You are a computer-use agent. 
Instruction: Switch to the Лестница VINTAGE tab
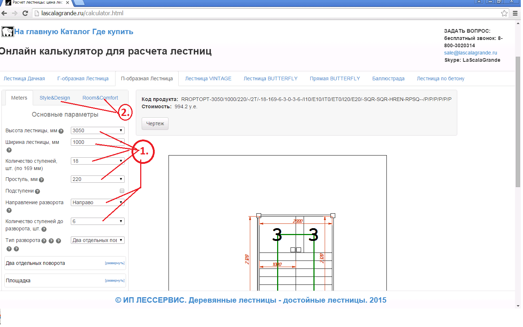point(208,78)
